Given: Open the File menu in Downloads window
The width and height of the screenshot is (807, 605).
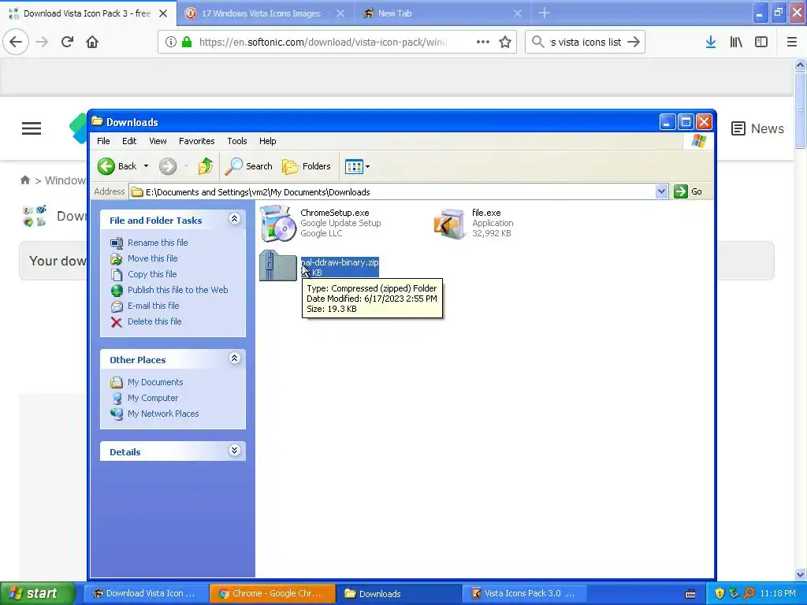Looking at the screenshot, I should click(x=103, y=141).
